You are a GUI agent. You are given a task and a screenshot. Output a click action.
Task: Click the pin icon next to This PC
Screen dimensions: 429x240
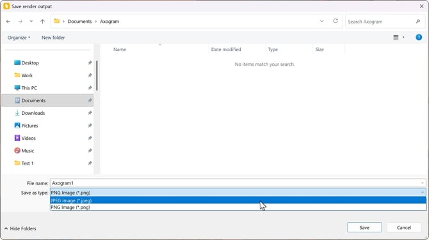(90, 88)
